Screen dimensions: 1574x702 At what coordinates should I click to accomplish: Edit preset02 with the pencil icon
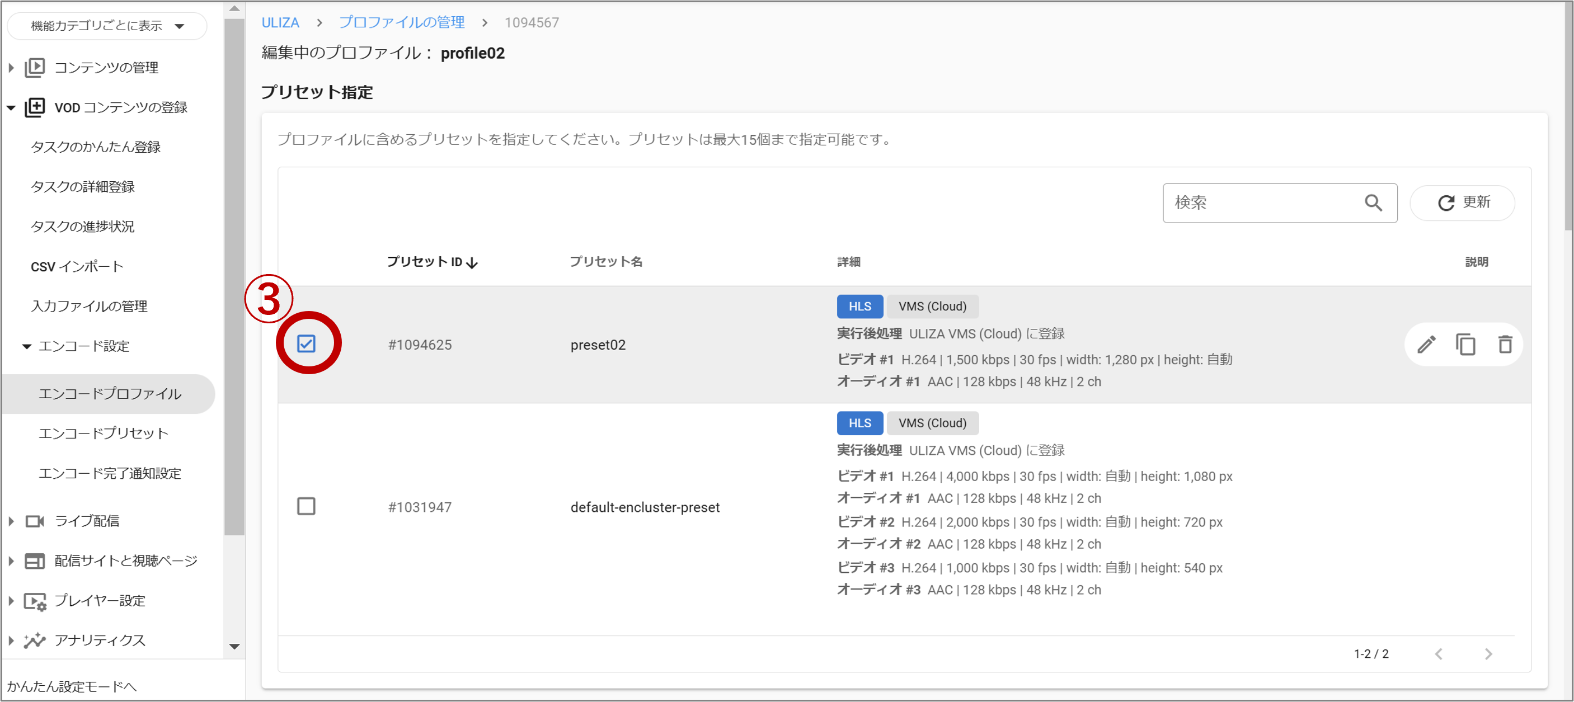tap(1426, 345)
